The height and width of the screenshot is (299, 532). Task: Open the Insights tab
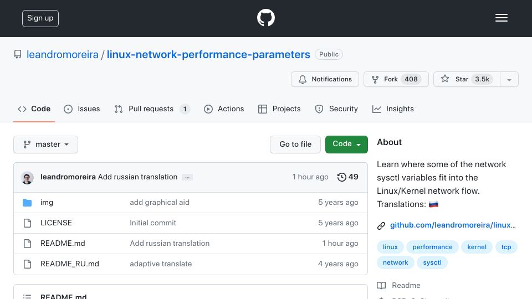[393, 109]
